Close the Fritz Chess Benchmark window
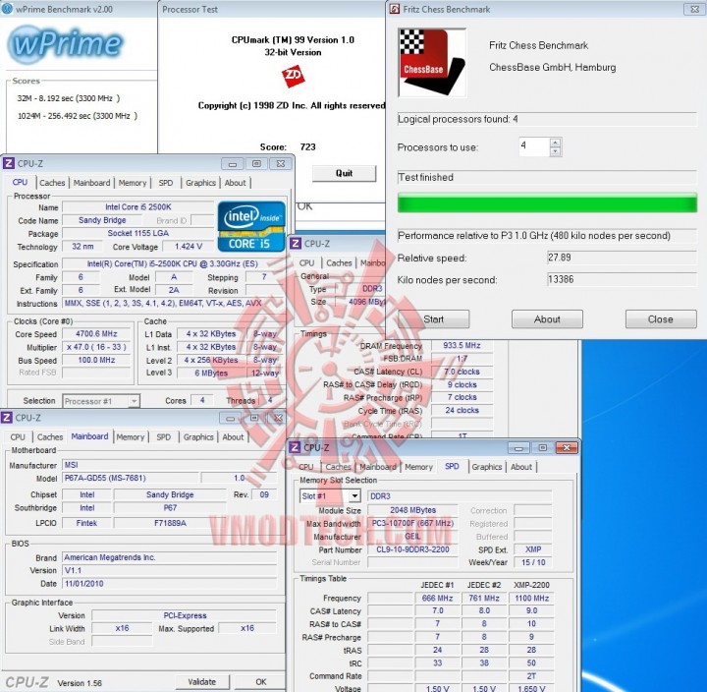 pos(694,9)
